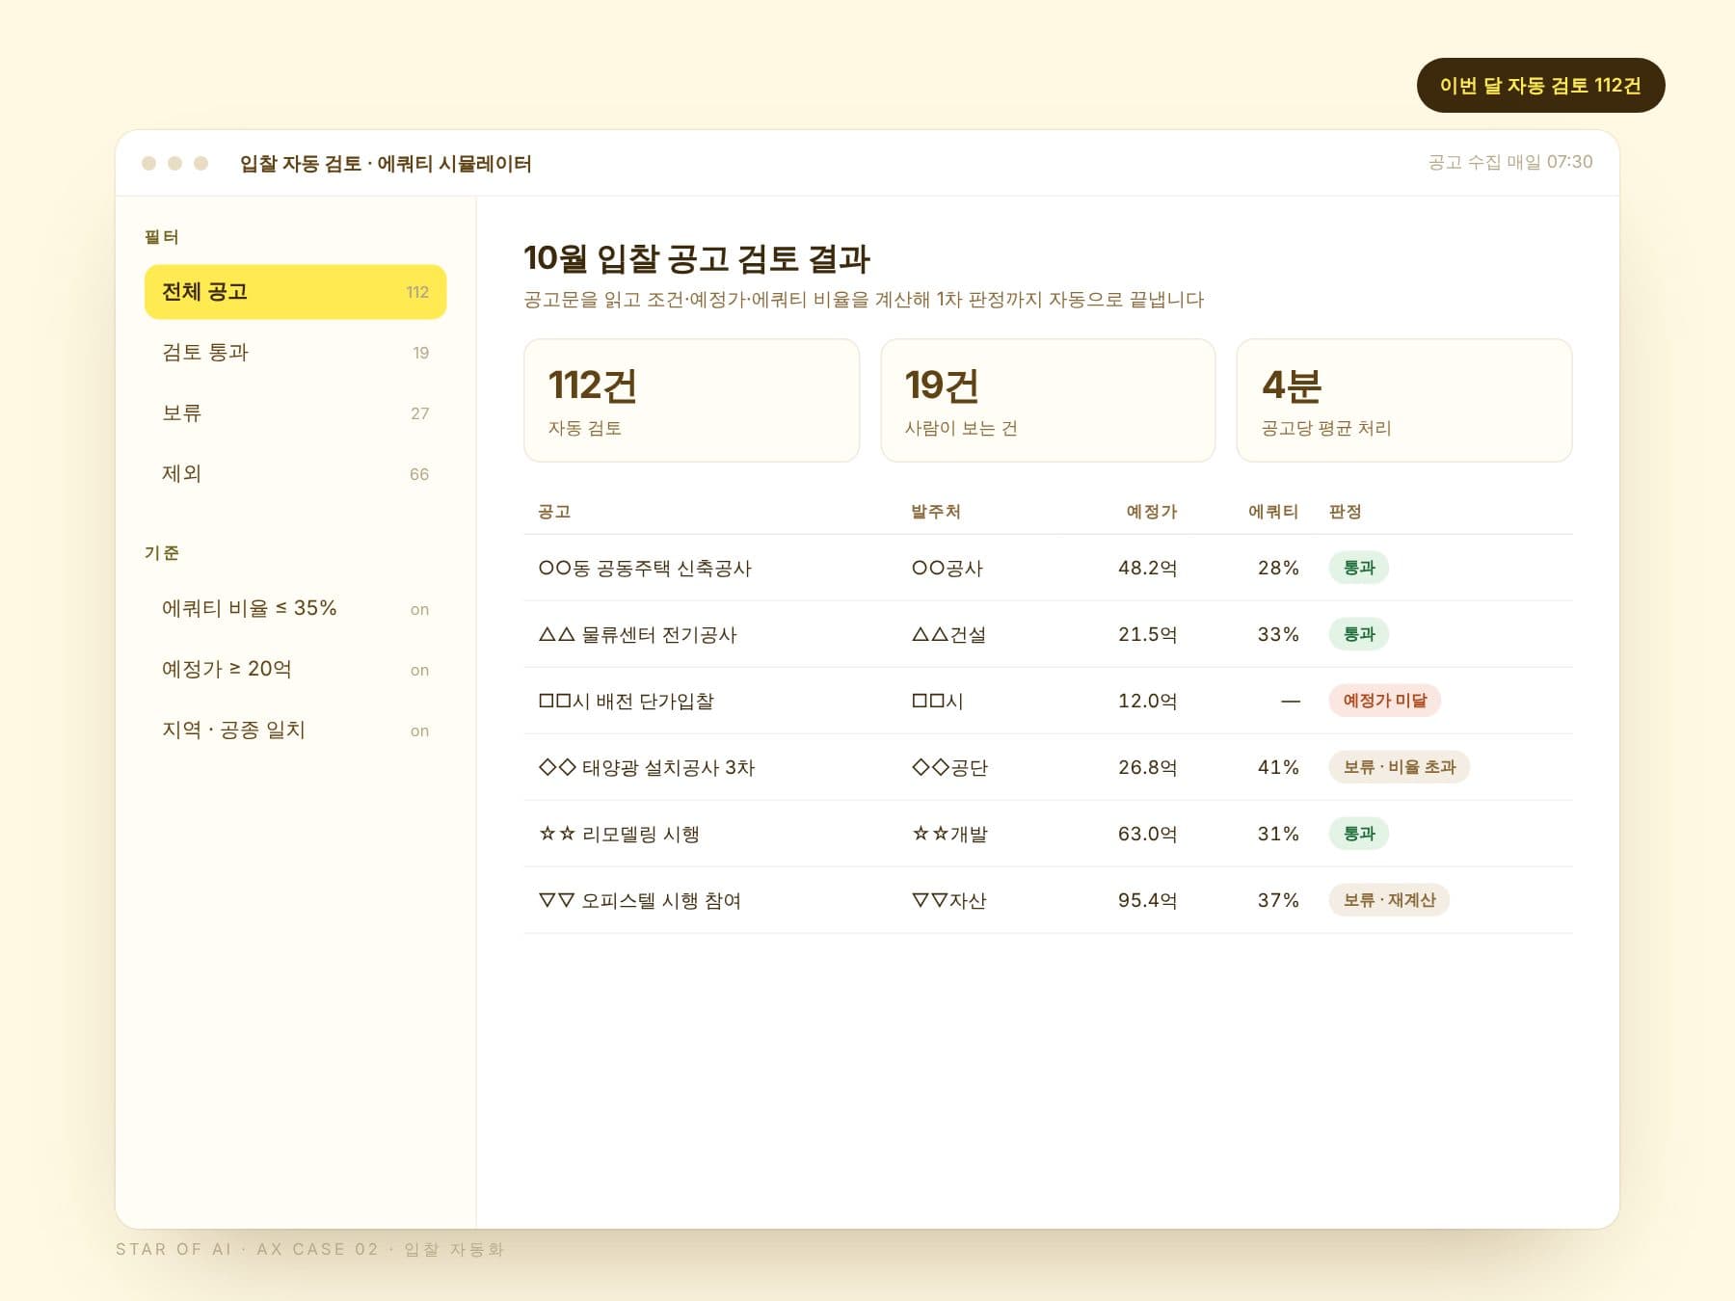Click the 판정 column header
This screenshot has height=1301, width=1735.
[x=1345, y=512]
